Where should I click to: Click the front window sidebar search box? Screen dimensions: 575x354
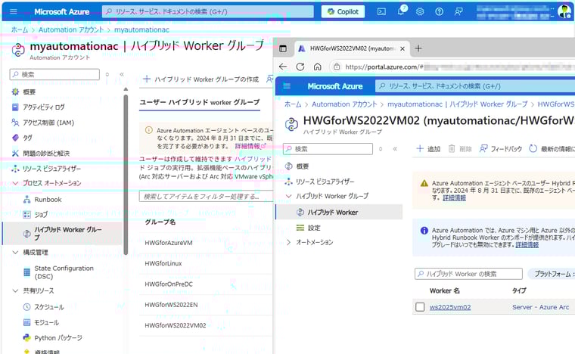[328, 149]
